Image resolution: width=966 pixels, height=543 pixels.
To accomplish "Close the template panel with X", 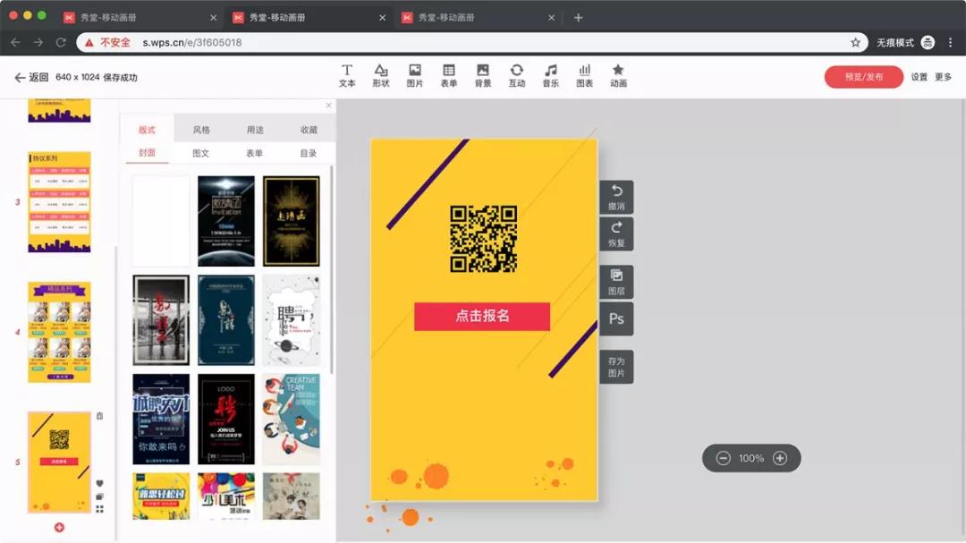I will point(328,106).
